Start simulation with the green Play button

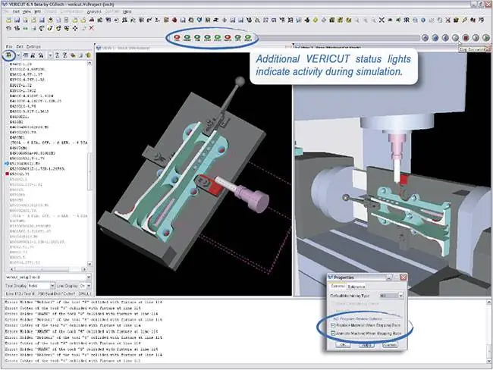pos(485,38)
